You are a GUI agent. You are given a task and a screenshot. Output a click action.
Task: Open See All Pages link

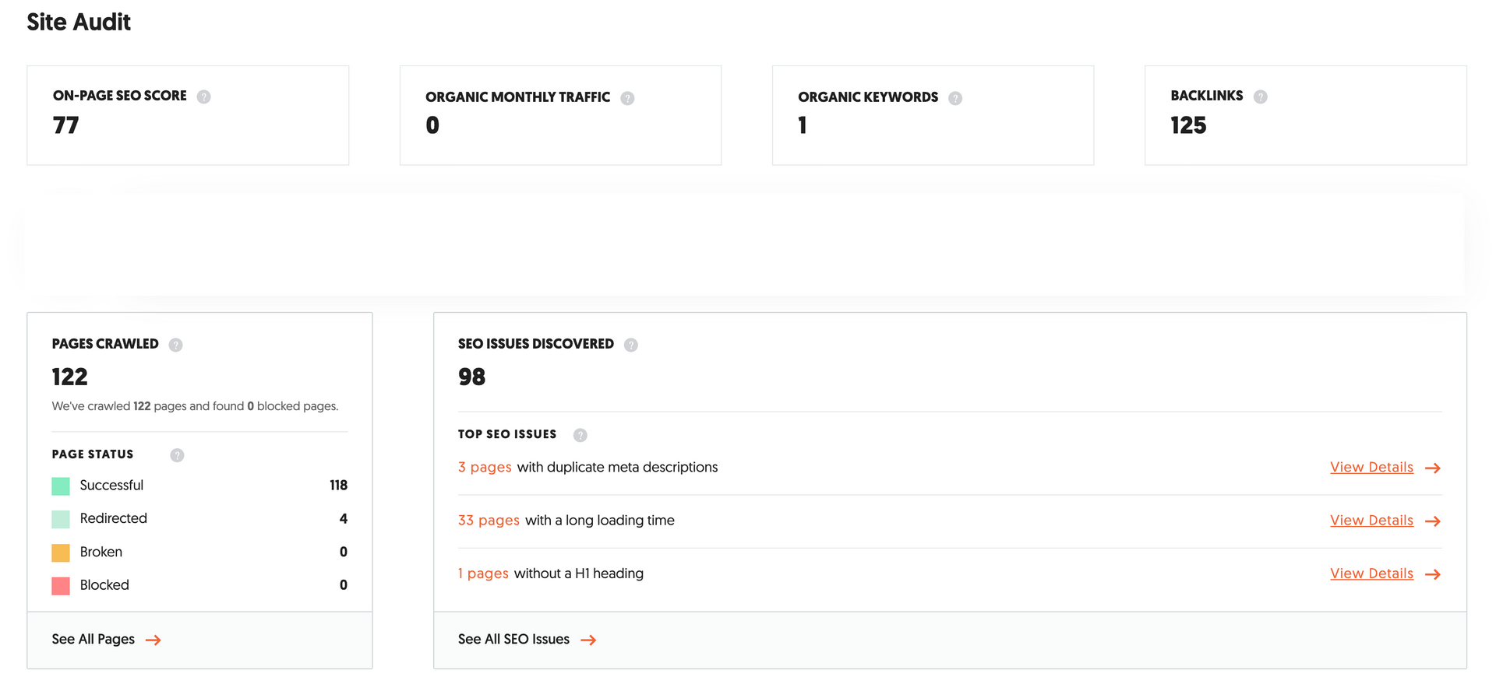tap(106, 640)
